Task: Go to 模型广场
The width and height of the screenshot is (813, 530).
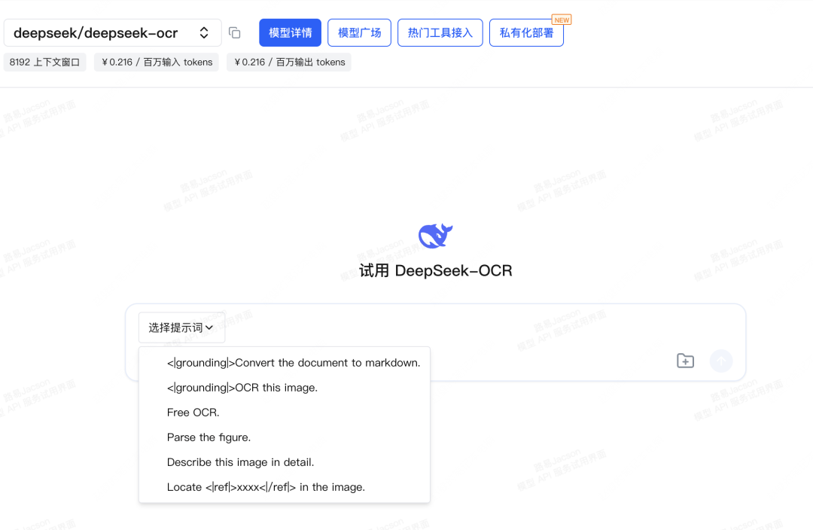Action: pyautogui.click(x=359, y=32)
